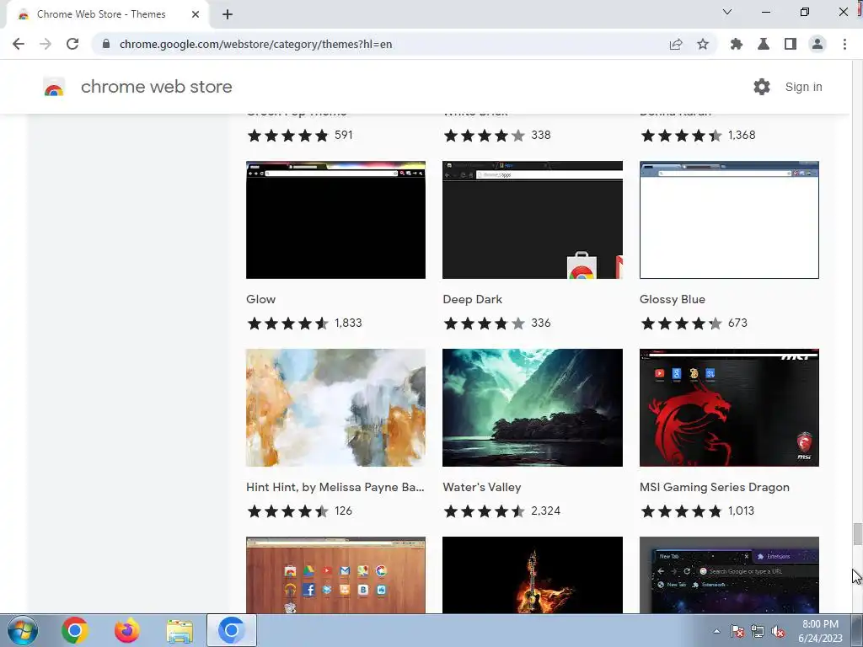This screenshot has width=863, height=647.
Task: Select the Chrome Web Store - Themes tab
Action: [x=107, y=14]
